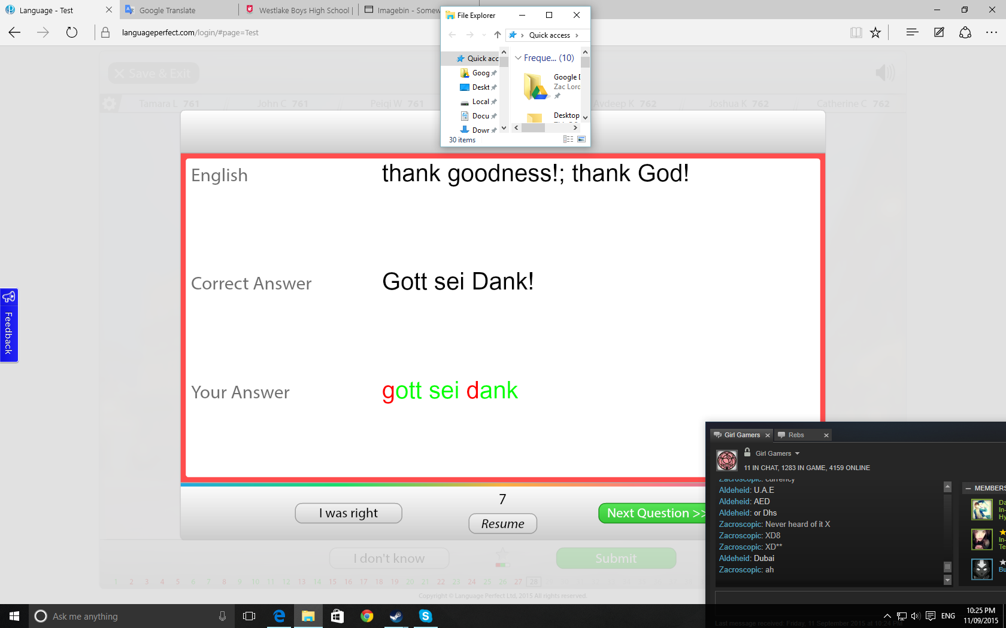Screen dimensions: 1006x628
Task: Collapse the Members list in Steam chat
Action: click(968, 489)
